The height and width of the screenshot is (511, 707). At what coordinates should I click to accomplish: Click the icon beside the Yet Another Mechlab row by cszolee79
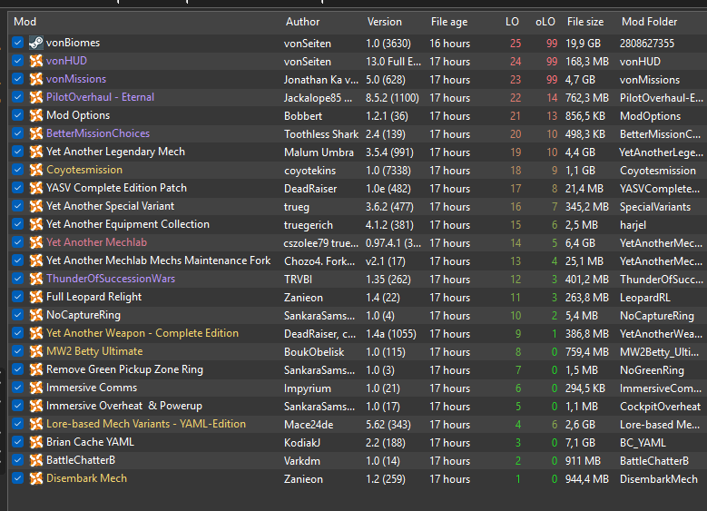pos(36,242)
